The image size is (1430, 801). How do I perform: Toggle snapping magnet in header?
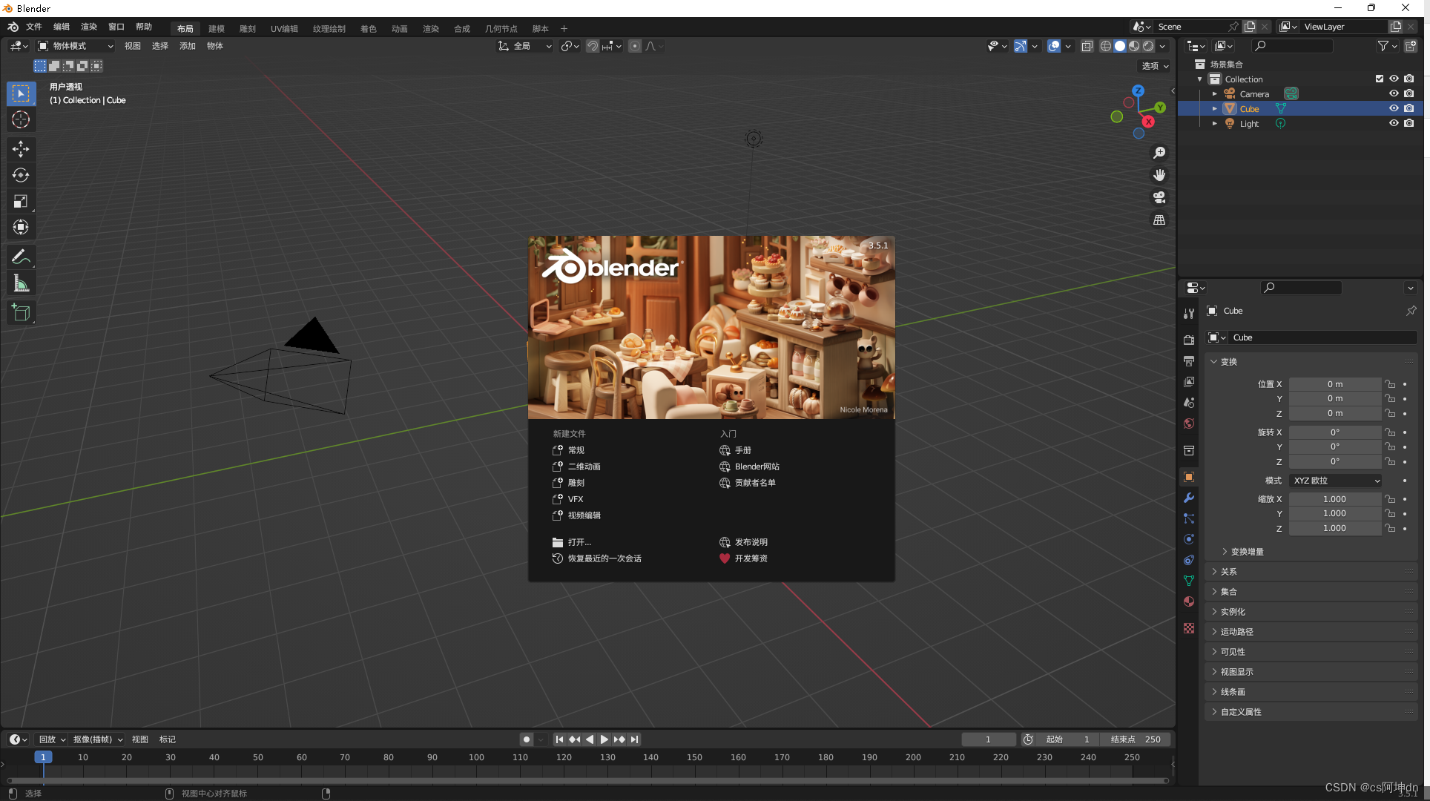coord(592,46)
